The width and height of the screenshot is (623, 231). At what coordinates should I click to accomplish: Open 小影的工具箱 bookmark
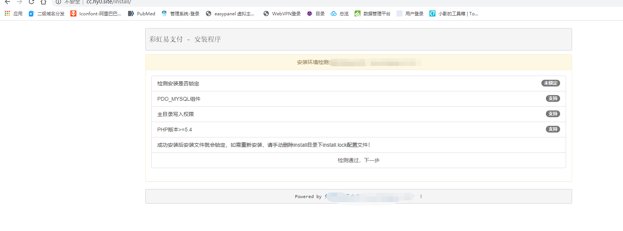tap(454, 14)
